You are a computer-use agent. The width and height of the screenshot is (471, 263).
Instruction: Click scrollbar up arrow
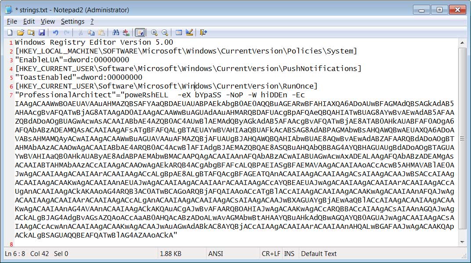click(x=462, y=43)
